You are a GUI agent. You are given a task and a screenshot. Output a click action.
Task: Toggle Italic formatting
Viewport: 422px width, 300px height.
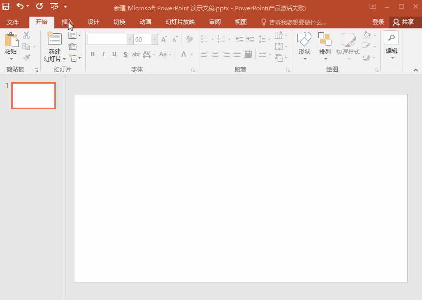click(x=103, y=54)
